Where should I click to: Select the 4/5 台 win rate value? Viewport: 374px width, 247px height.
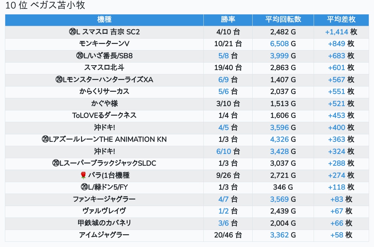[x=228, y=127]
